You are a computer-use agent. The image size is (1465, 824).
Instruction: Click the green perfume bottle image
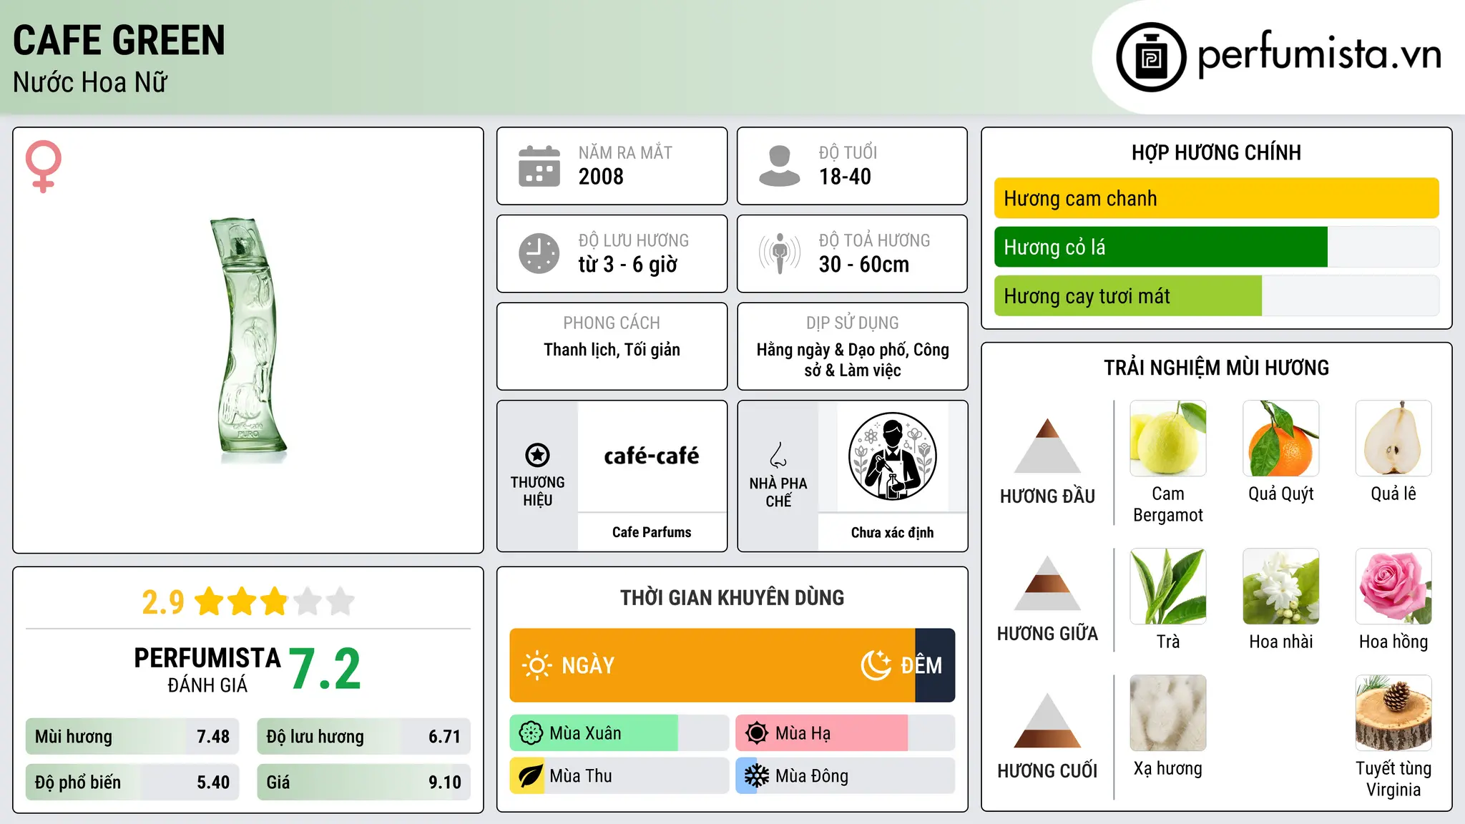(x=248, y=340)
